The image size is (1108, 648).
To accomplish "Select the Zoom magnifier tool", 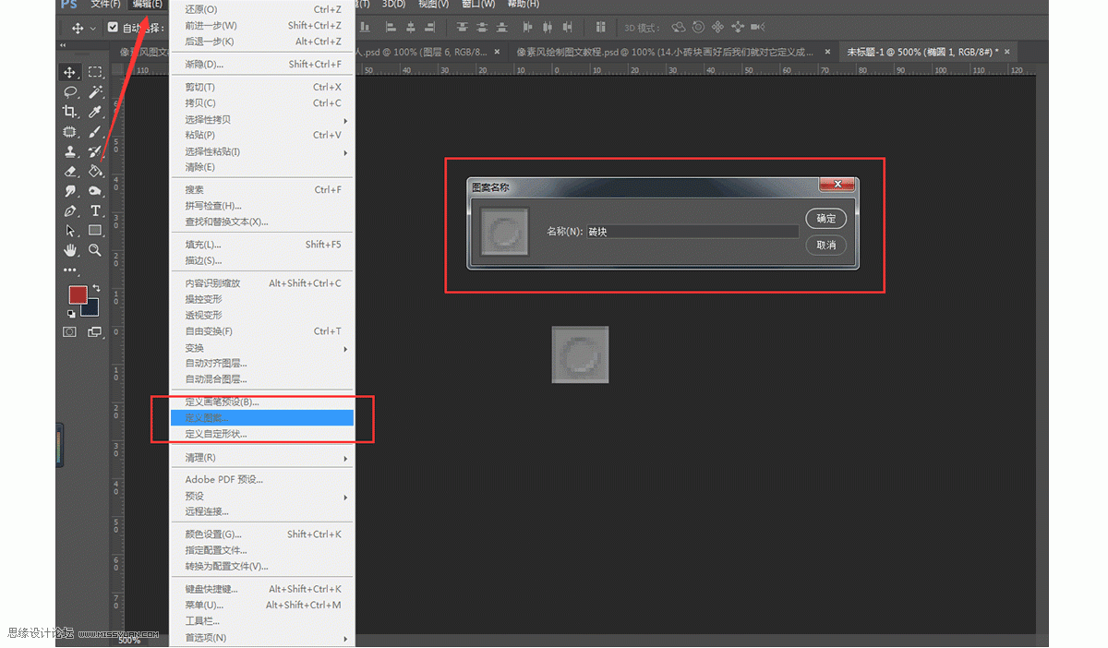I will click(x=95, y=250).
